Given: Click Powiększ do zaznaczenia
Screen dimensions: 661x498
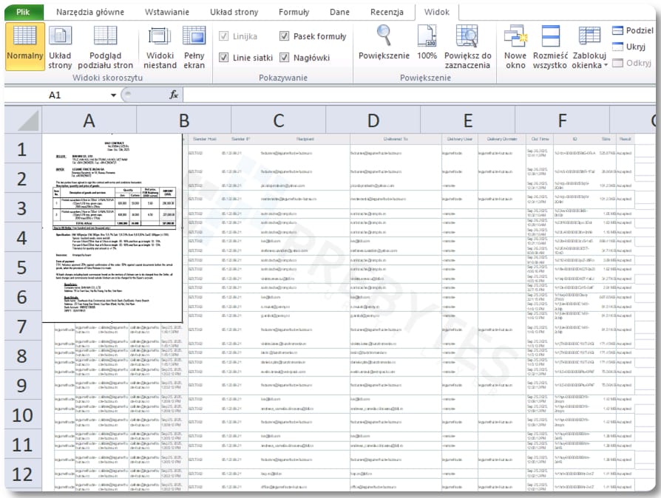Looking at the screenshot, I should click(467, 47).
